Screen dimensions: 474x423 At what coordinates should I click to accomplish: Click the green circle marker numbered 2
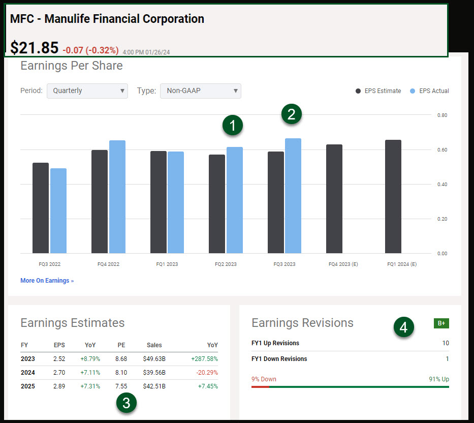click(292, 114)
